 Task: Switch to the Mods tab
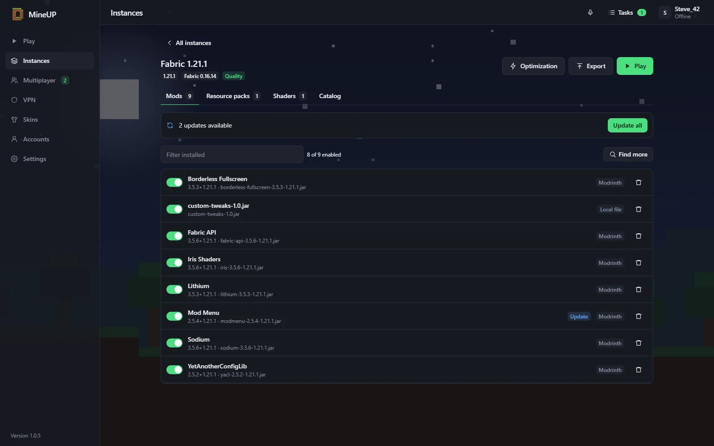click(x=180, y=96)
